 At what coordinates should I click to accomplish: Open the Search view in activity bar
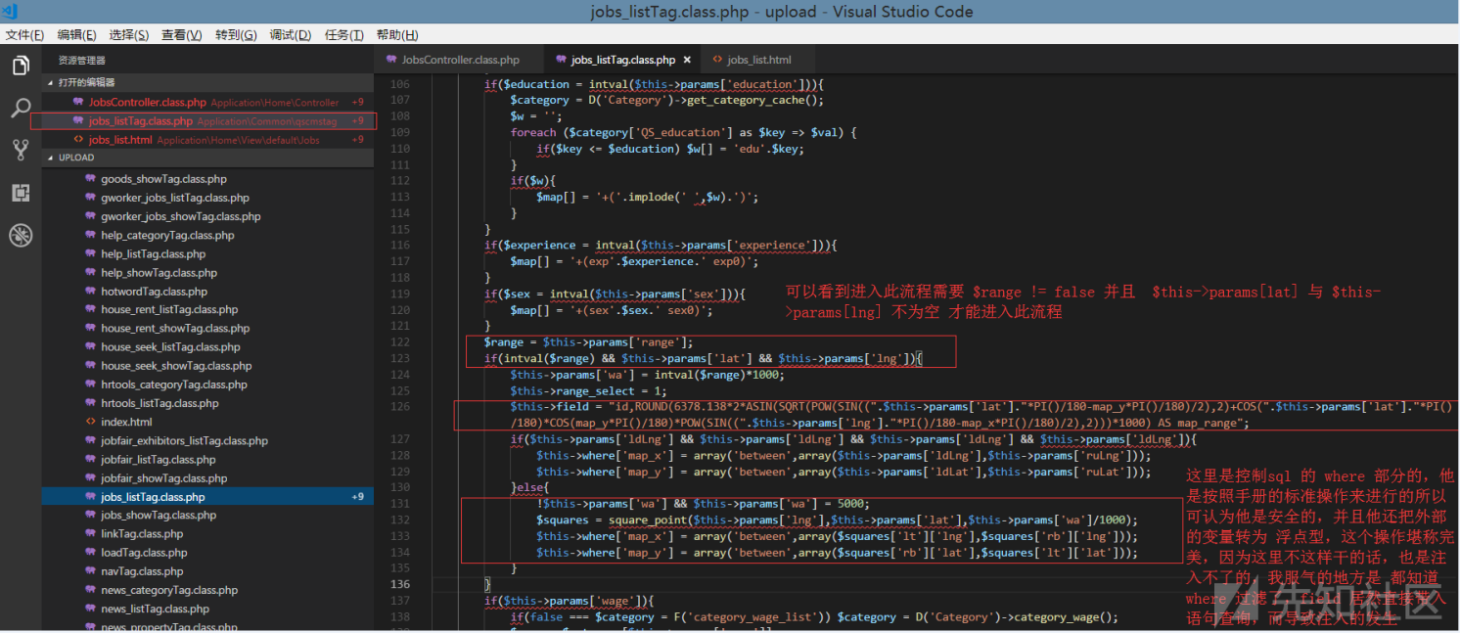[21, 108]
